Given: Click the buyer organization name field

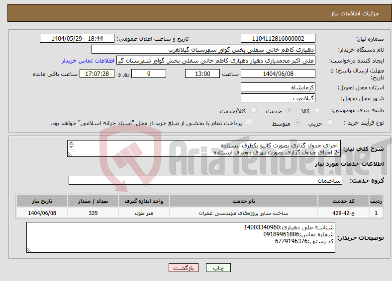Looking at the screenshot, I should [203, 50].
